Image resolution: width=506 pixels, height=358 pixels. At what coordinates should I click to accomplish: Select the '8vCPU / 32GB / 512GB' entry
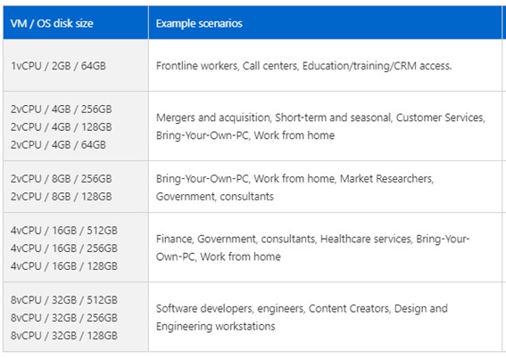click(64, 300)
